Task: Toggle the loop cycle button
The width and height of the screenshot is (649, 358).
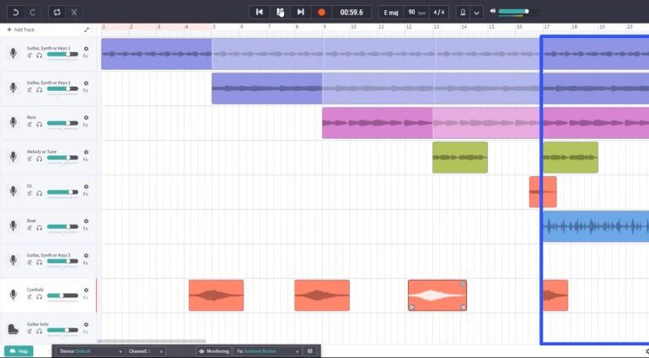Action: pyautogui.click(x=56, y=13)
